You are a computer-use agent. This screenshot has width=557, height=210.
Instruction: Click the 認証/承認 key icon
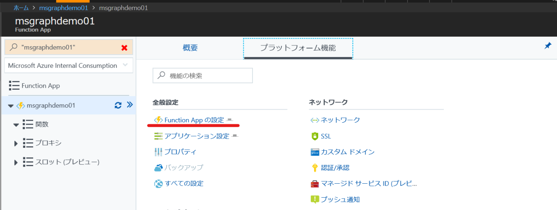pos(315,168)
